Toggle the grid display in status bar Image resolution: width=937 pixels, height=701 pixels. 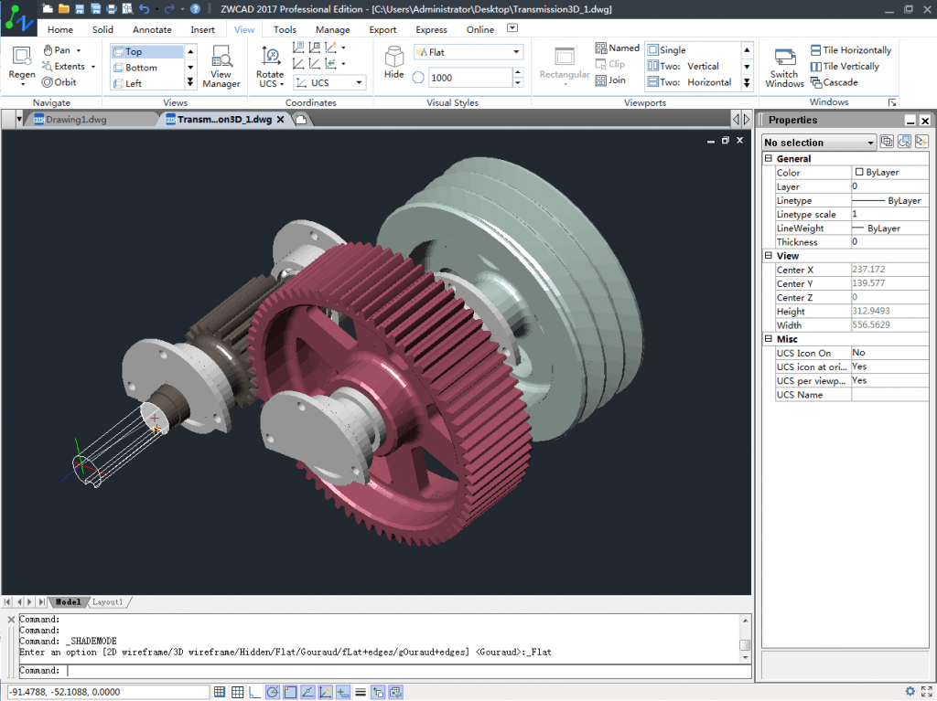pyautogui.click(x=237, y=693)
